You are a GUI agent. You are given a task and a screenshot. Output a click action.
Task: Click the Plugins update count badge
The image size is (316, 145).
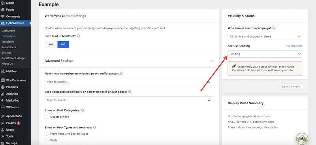pos(19,123)
